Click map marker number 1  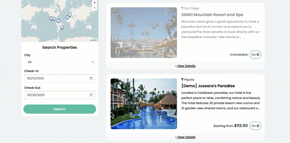tap(70, 15)
